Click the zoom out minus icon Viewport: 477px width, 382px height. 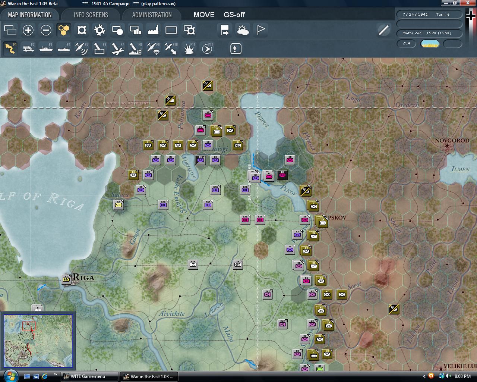click(x=46, y=30)
